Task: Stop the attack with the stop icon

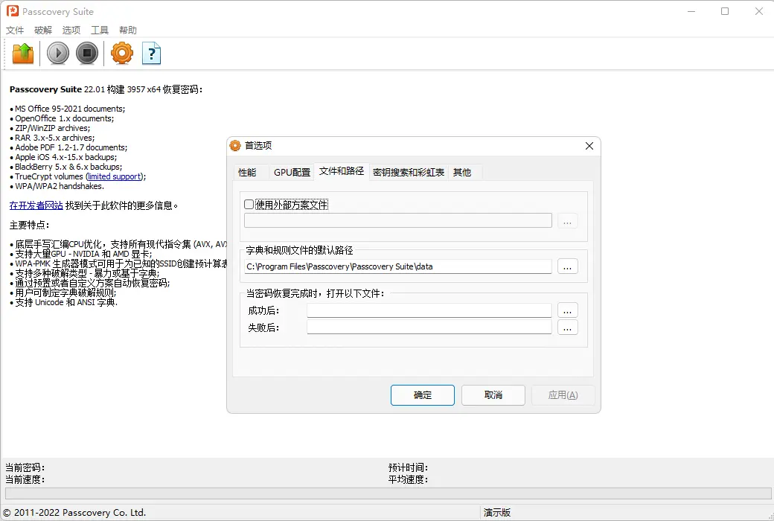Action: click(x=87, y=54)
